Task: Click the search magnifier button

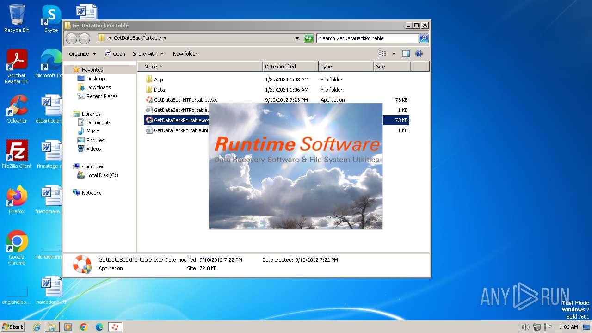Action: (423, 38)
